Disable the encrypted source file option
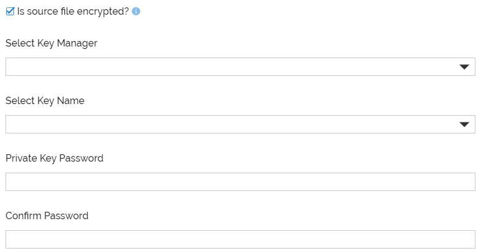The width and height of the screenshot is (484, 251). 10,11
